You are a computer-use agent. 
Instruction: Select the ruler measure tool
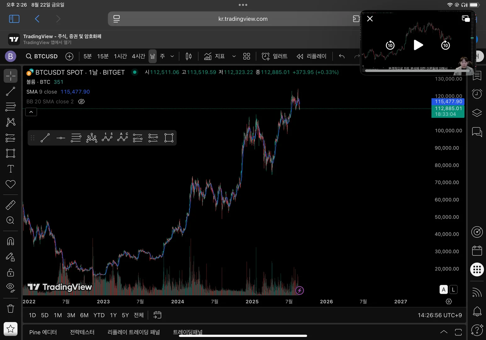(x=11, y=205)
